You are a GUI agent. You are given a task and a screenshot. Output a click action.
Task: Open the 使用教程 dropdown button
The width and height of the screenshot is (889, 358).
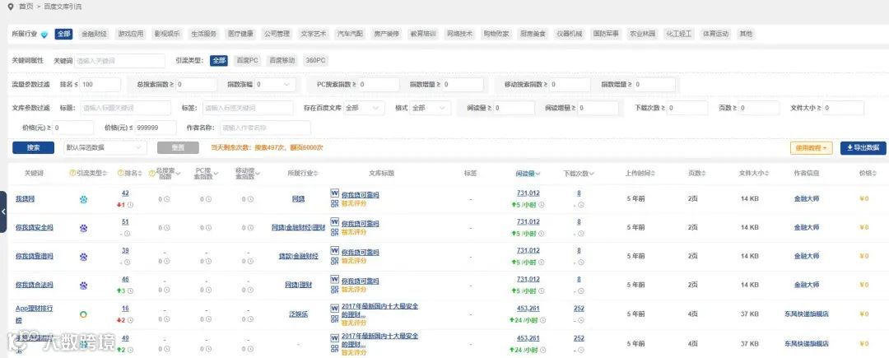pos(812,148)
